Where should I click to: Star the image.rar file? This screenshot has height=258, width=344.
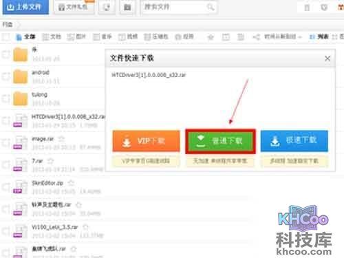[61, 139]
